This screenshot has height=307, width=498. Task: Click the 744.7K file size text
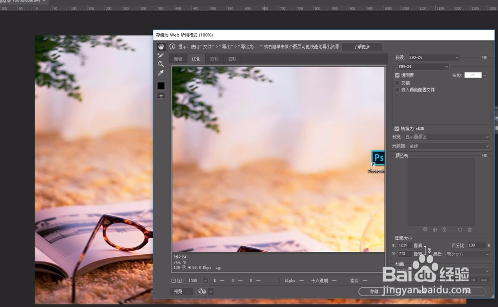[180, 262]
